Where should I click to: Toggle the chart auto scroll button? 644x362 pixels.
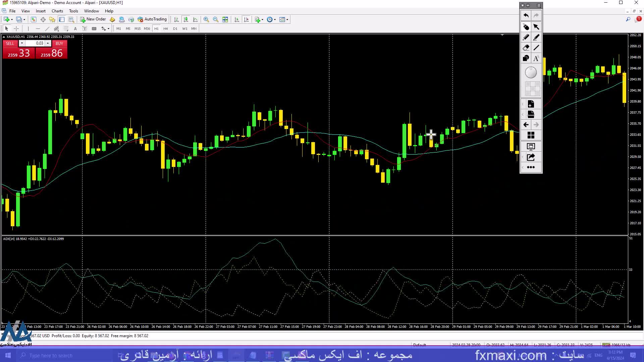pyautogui.click(x=237, y=19)
